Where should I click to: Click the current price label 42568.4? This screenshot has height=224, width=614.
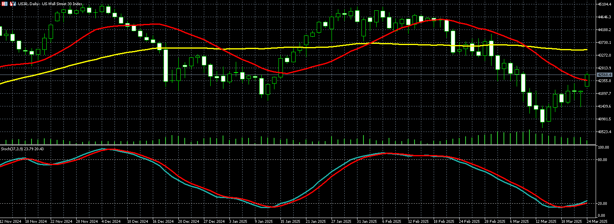click(604, 75)
